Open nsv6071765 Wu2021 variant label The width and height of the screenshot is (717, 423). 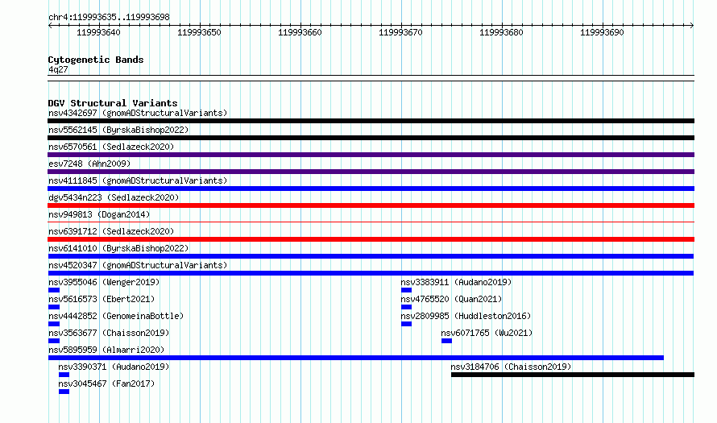487,333
